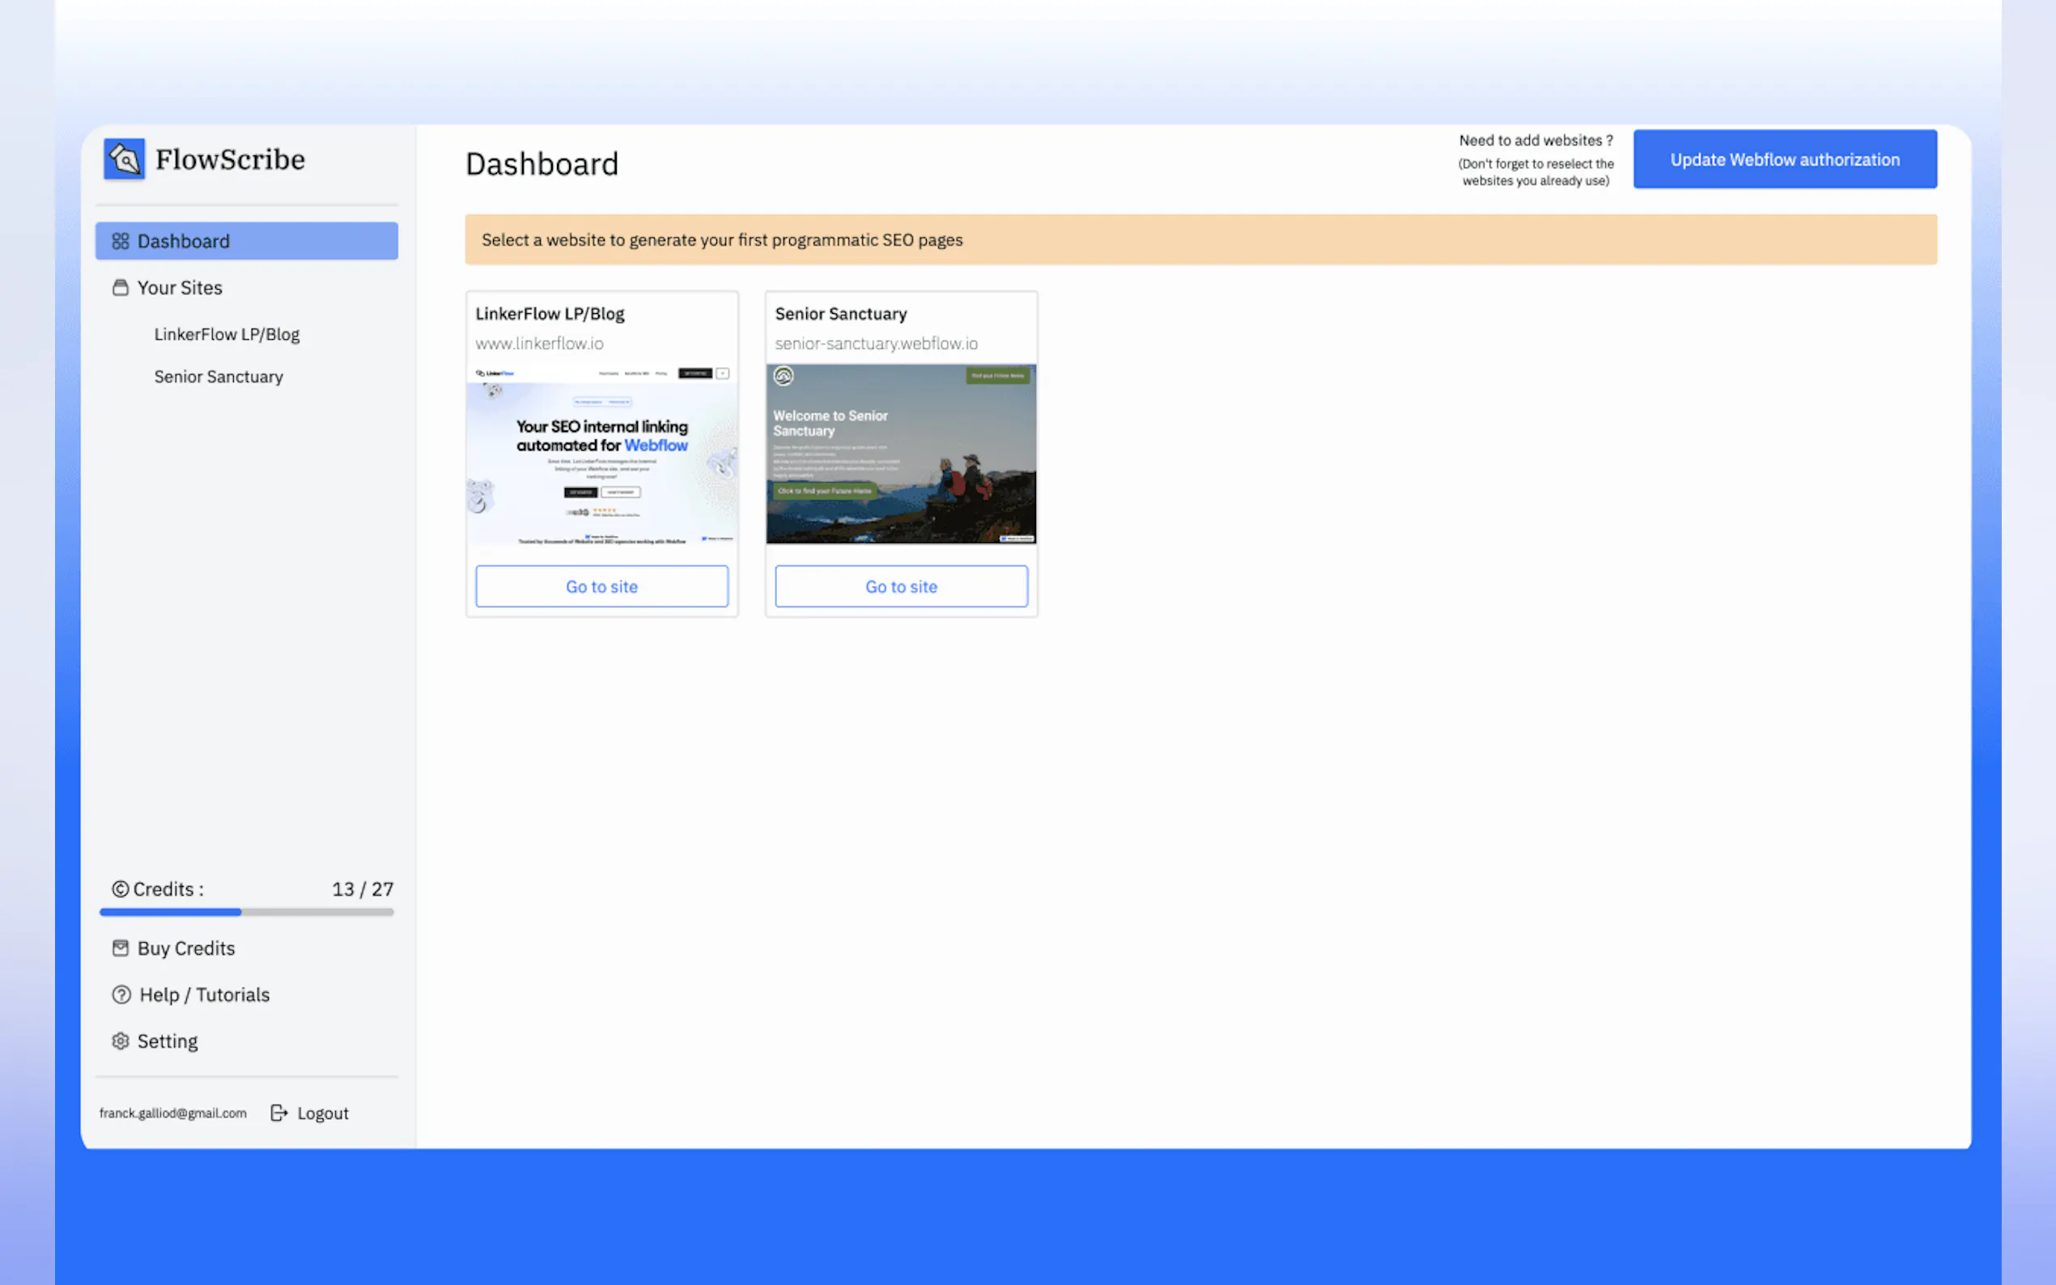Click the Buy Credits shop icon
The height and width of the screenshot is (1285, 2056).
120,948
